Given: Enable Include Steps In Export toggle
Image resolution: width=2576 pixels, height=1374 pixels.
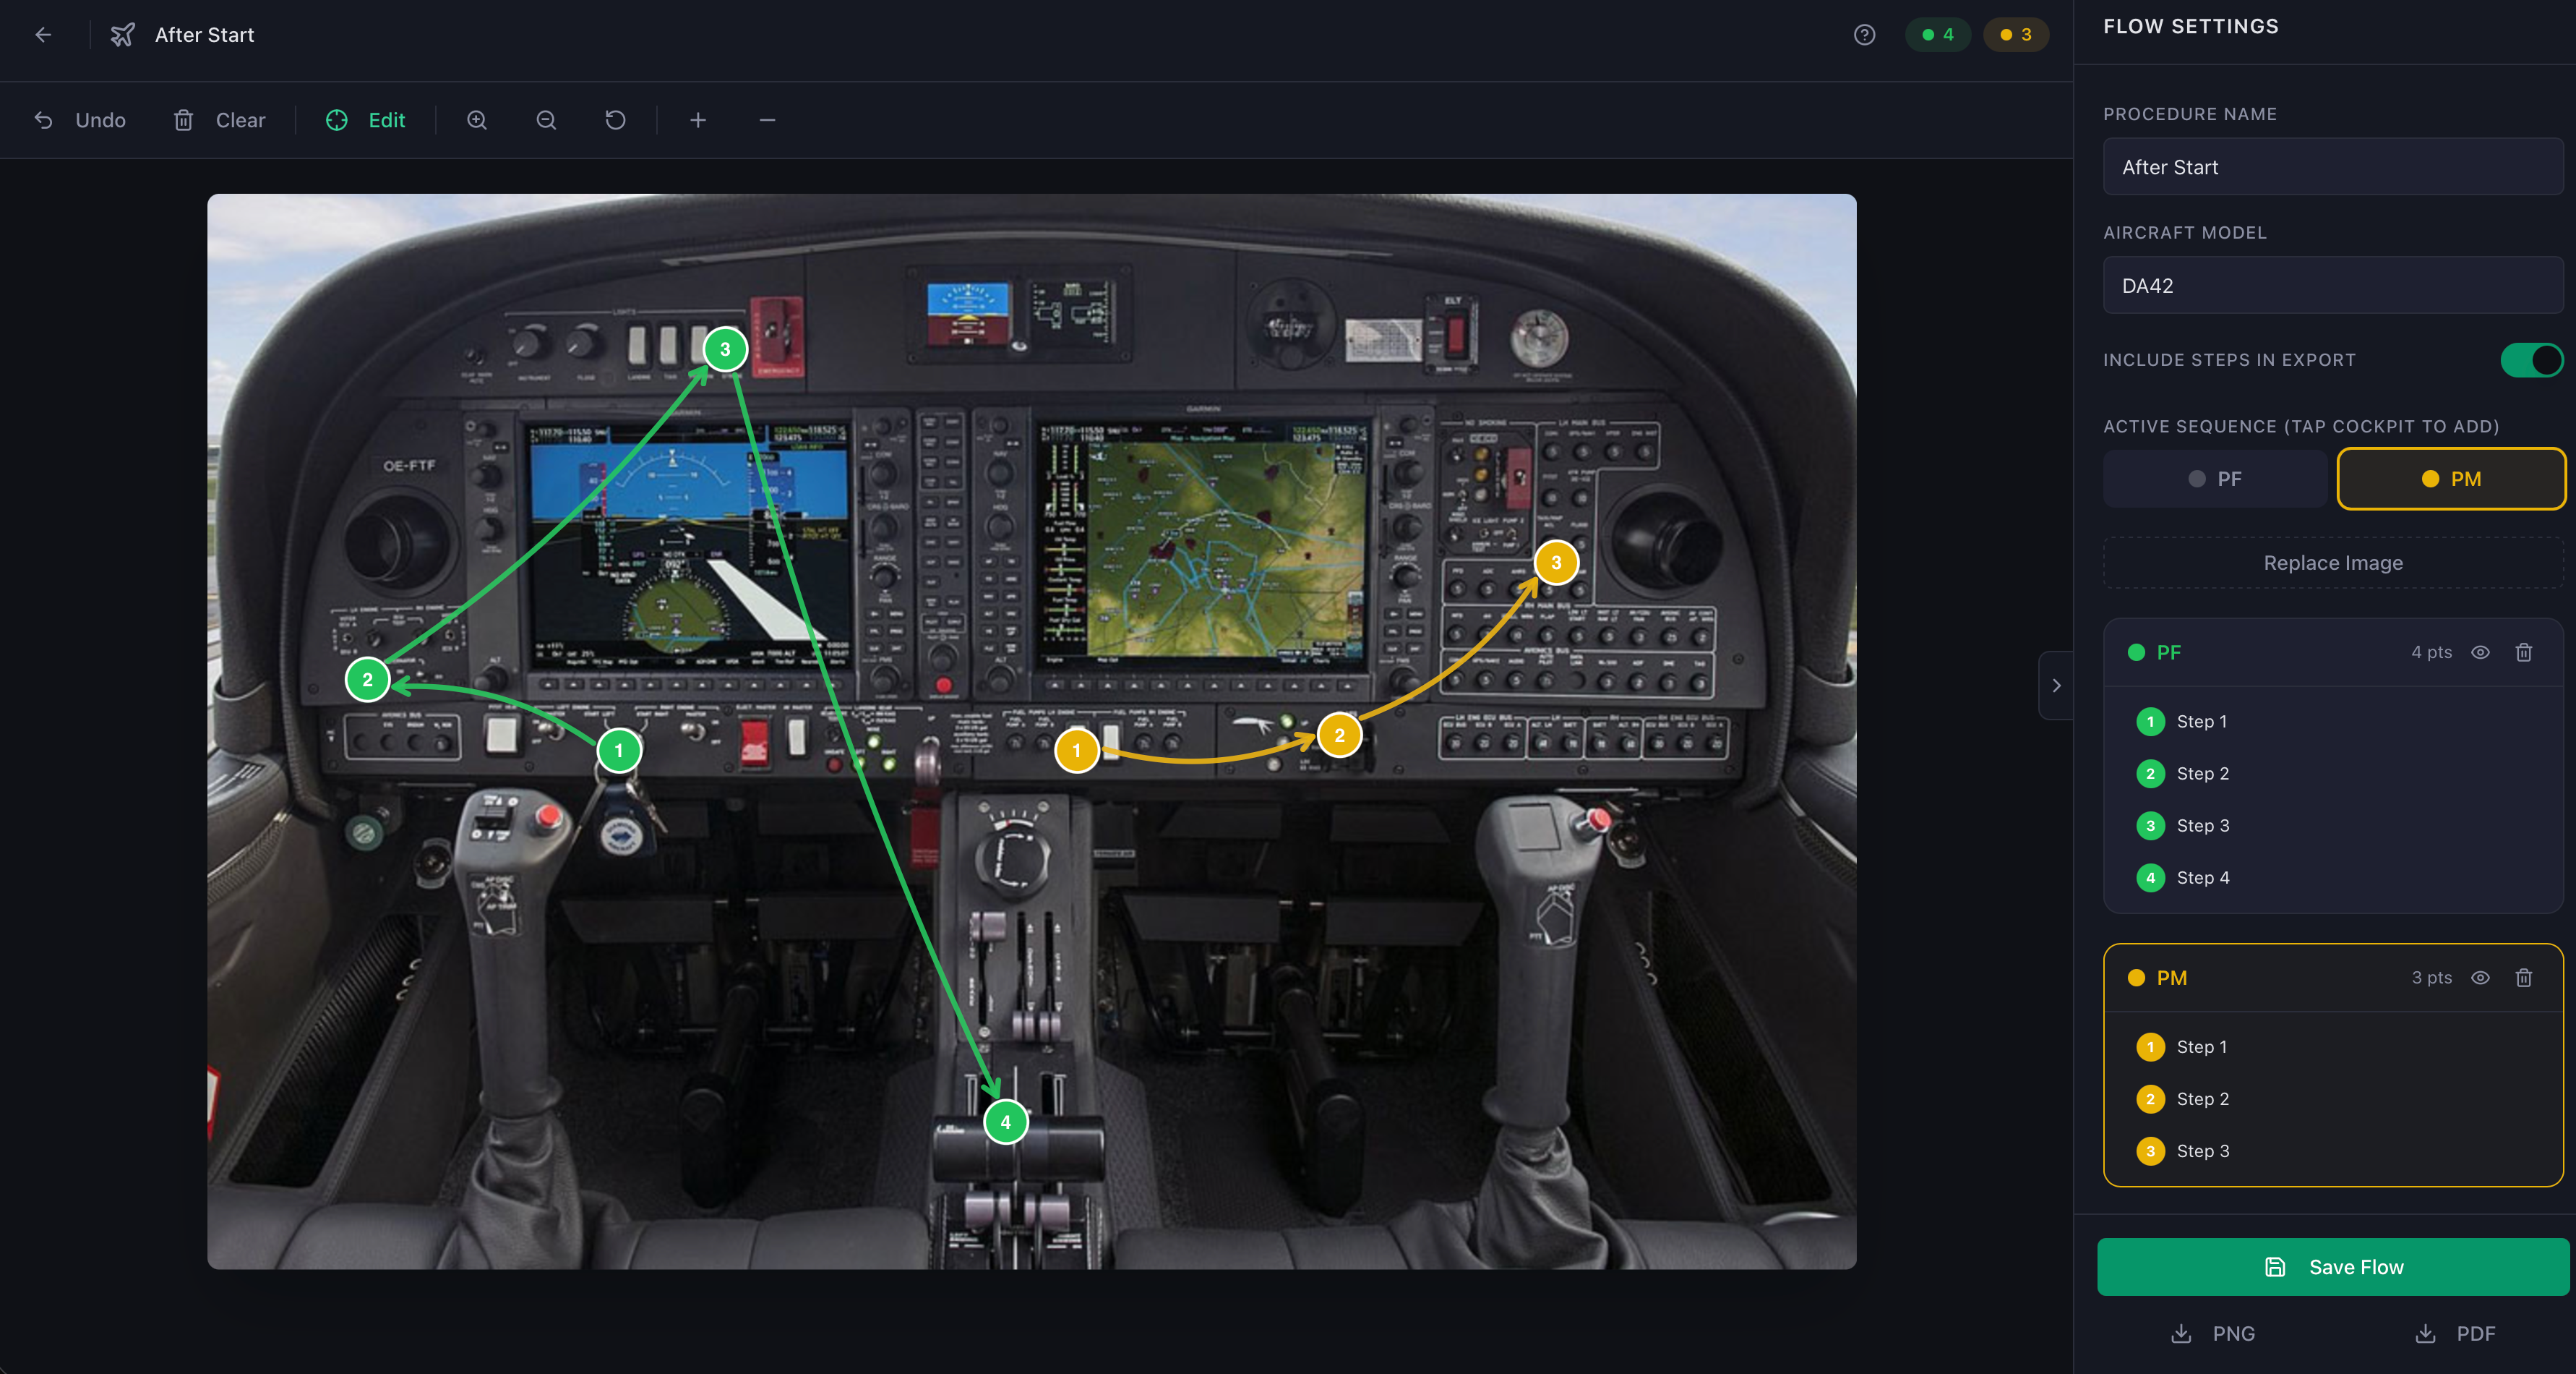Looking at the screenshot, I should [2531, 360].
